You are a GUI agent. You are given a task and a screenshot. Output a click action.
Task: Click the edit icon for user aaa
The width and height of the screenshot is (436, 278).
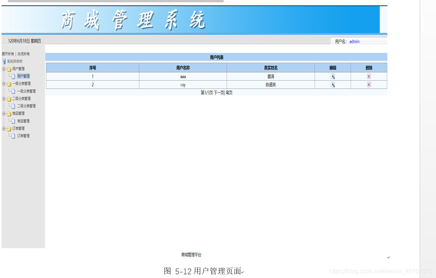click(333, 77)
